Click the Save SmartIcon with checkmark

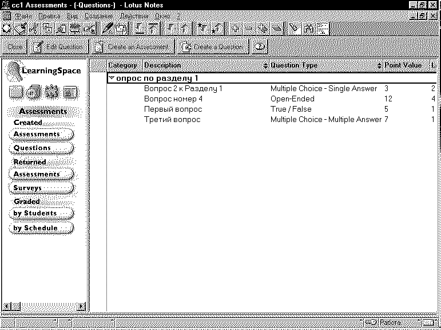21,29
